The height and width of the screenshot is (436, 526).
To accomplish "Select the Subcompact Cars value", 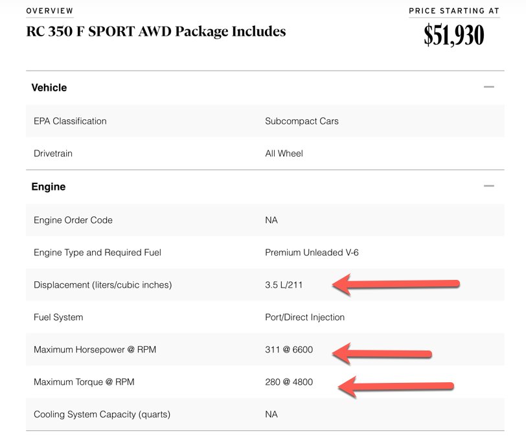I will pyautogui.click(x=302, y=121).
